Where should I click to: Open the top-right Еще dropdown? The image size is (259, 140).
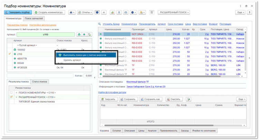(241, 12)
